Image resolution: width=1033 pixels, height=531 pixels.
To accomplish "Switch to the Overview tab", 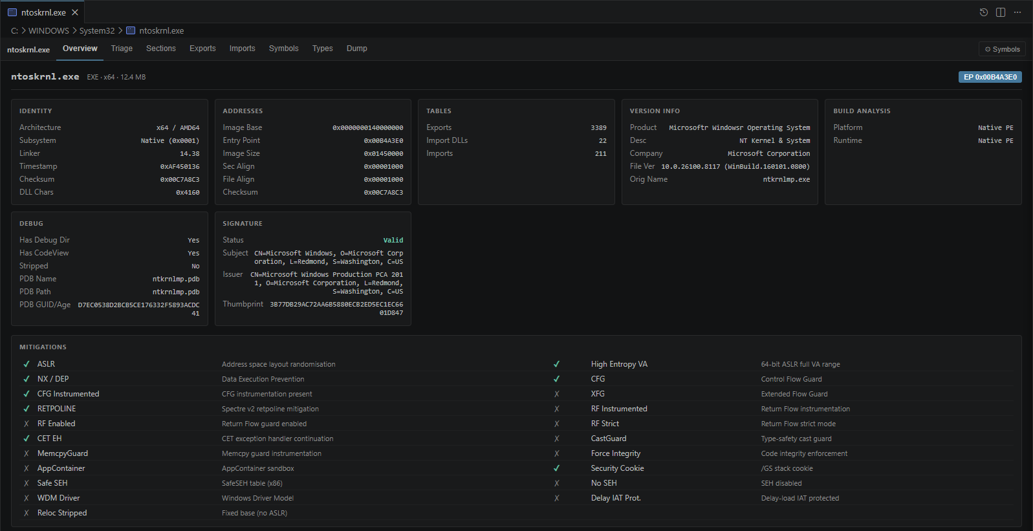I will (80, 49).
